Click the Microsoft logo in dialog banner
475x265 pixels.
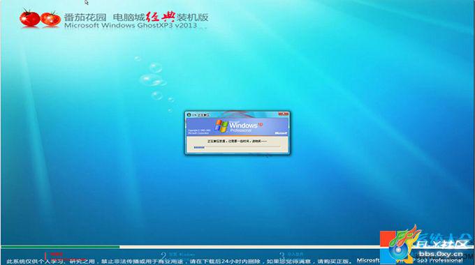point(281,132)
